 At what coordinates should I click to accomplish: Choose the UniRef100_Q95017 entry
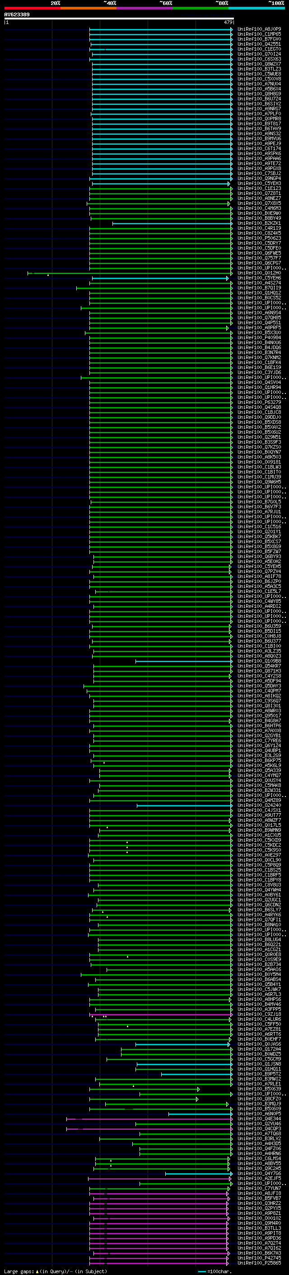pos(259,716)
